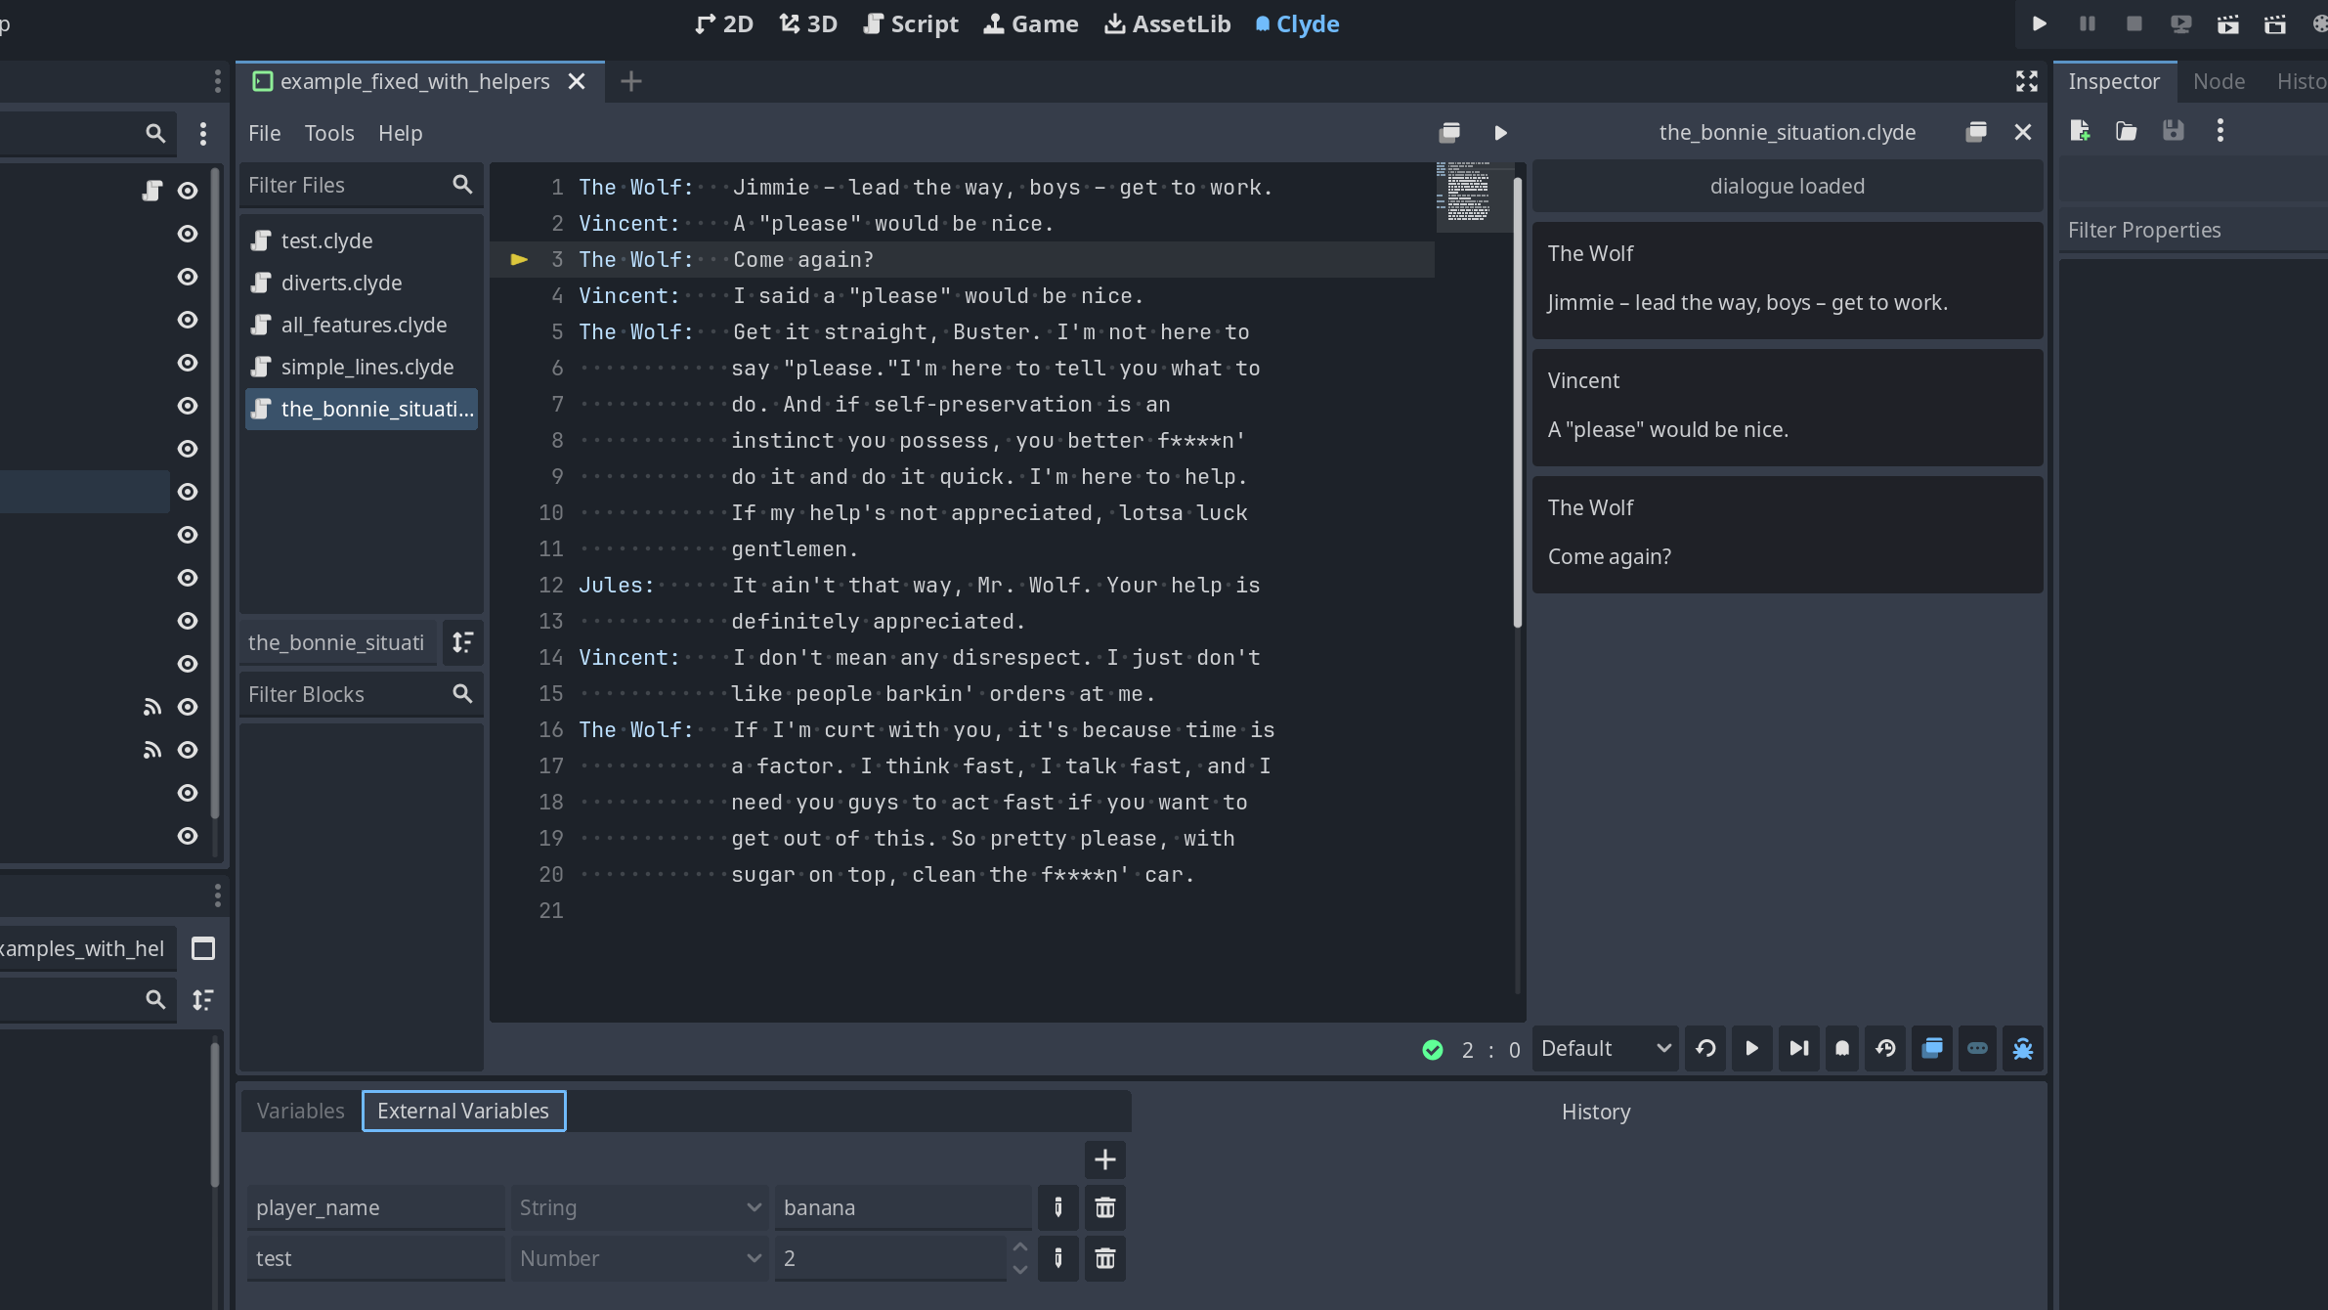The width and height of the screenshot is (2328, 1310).
Task: Click play icon above the code editor
Action: [1501, 132]
